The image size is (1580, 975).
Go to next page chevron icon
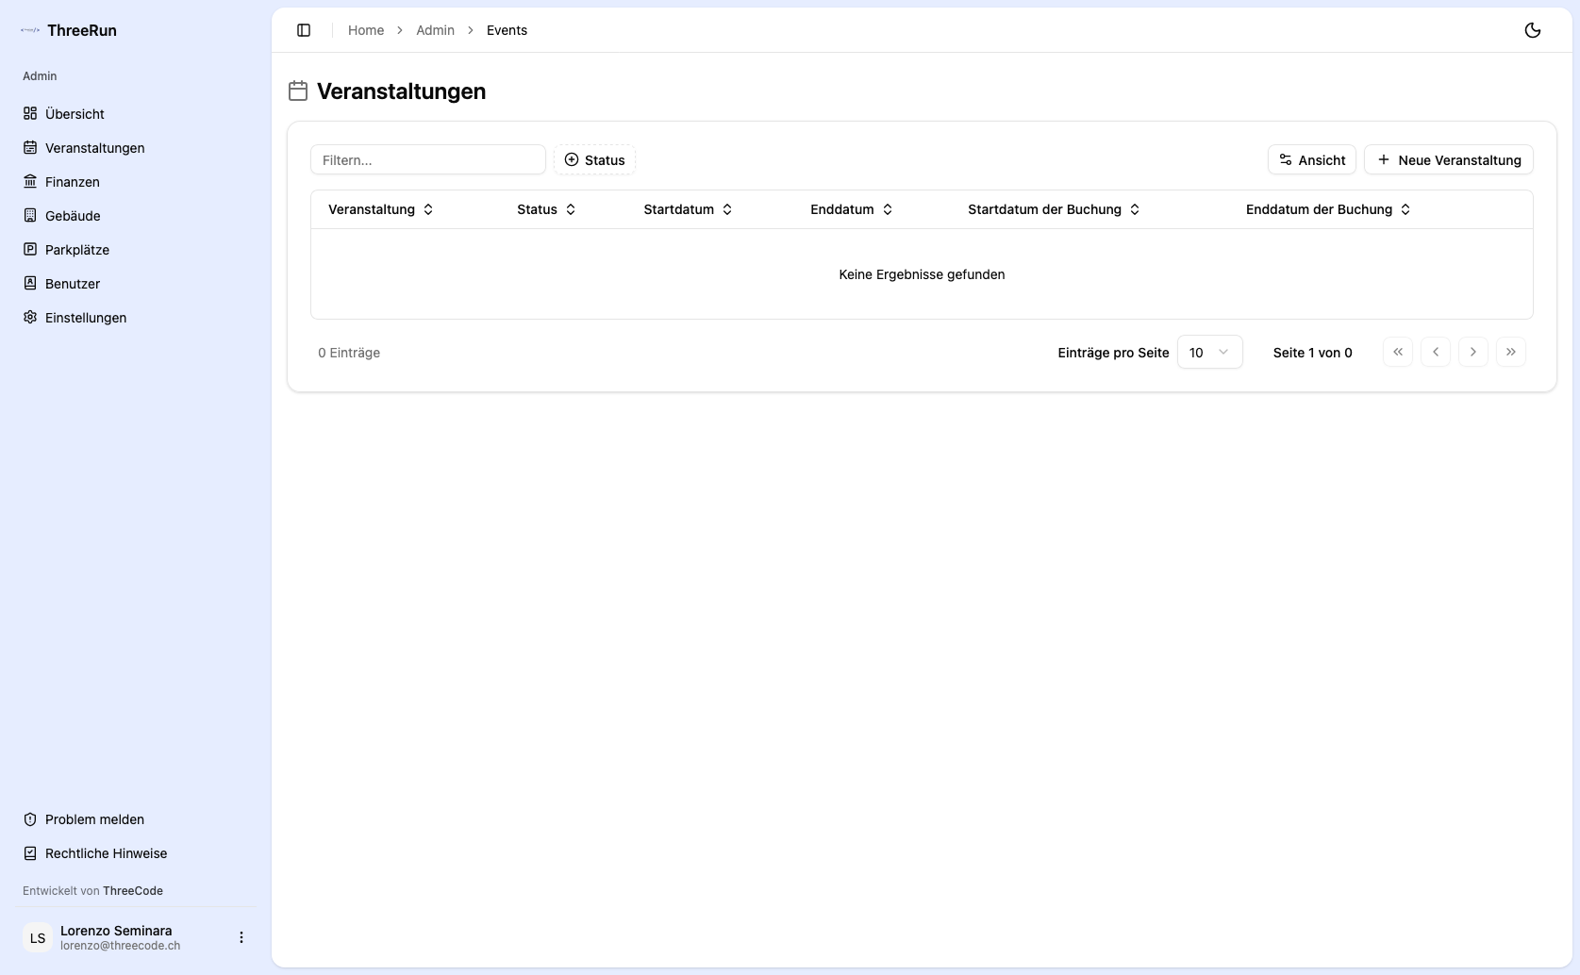[1473, 352]
